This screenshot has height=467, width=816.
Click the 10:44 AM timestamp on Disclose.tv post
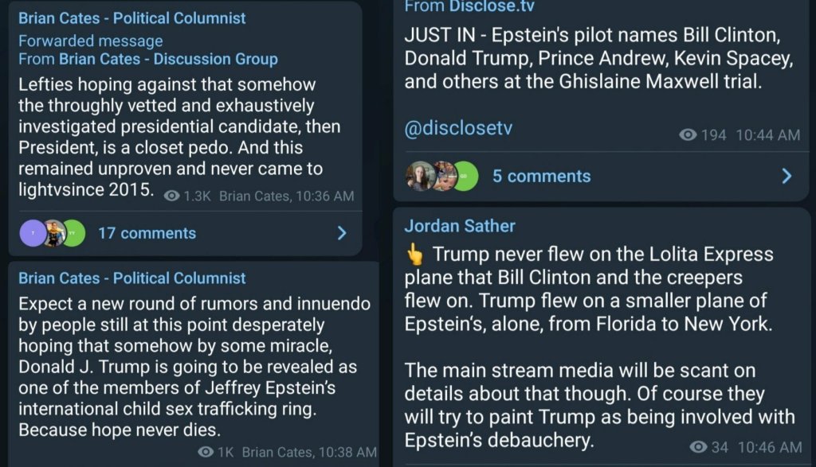tap(768, 135)
